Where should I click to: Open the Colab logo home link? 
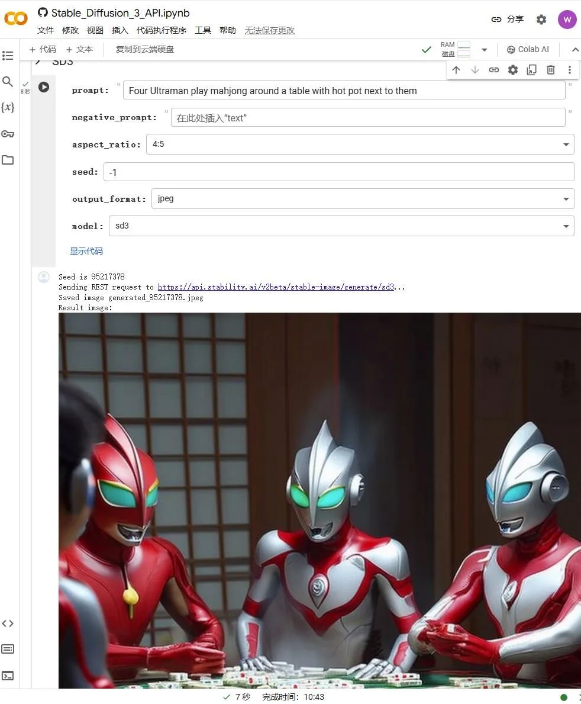16,18
